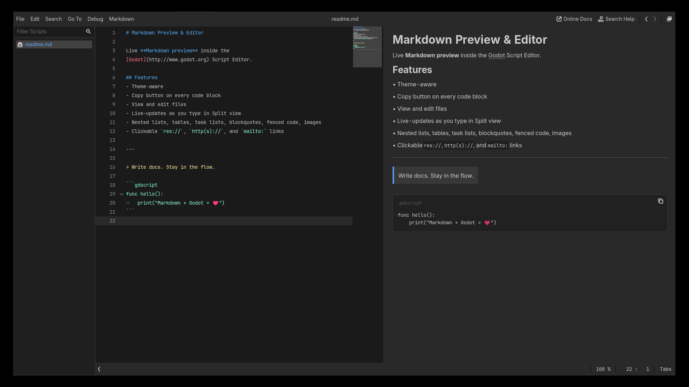Click the 100 % zoom indicator
Image resolution: width=689 pixels, height=387 pixels.
click(x=603, y=369)
